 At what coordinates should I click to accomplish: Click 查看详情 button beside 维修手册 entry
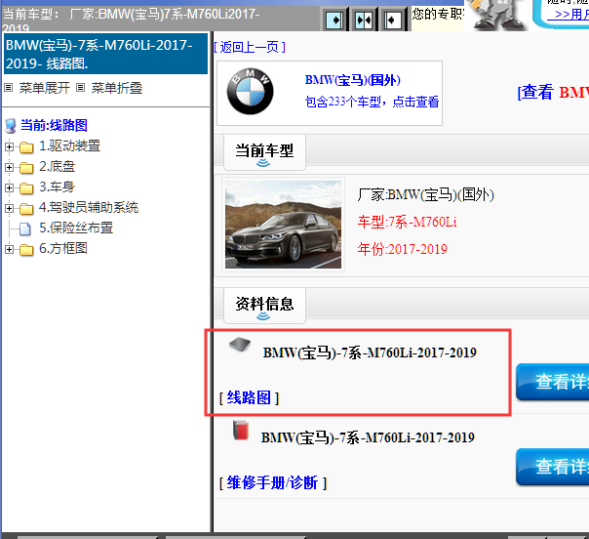coord(553,467)
